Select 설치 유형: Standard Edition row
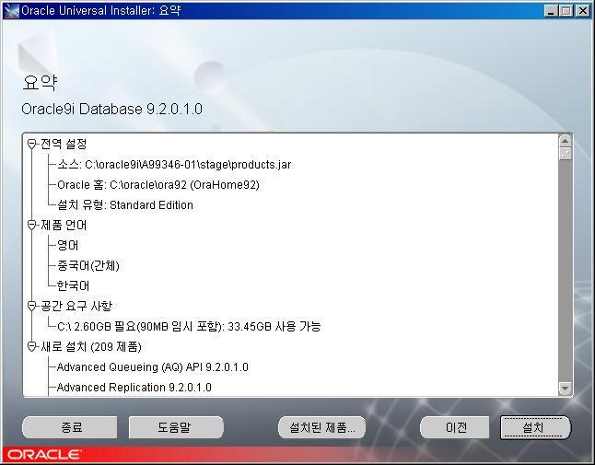Image resolution: width=595 pixels, height=465 pixels. [x=125, y=204]
